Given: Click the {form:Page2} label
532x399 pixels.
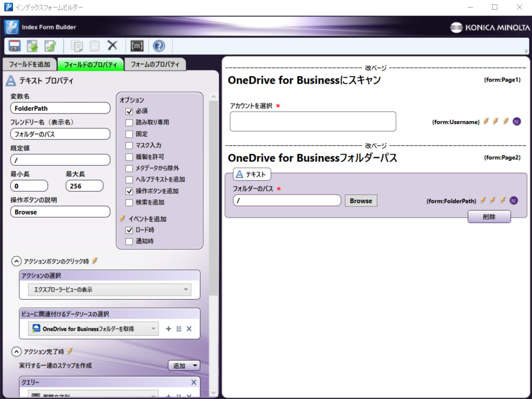Looking at the screenshot, I should pos(502,158).
